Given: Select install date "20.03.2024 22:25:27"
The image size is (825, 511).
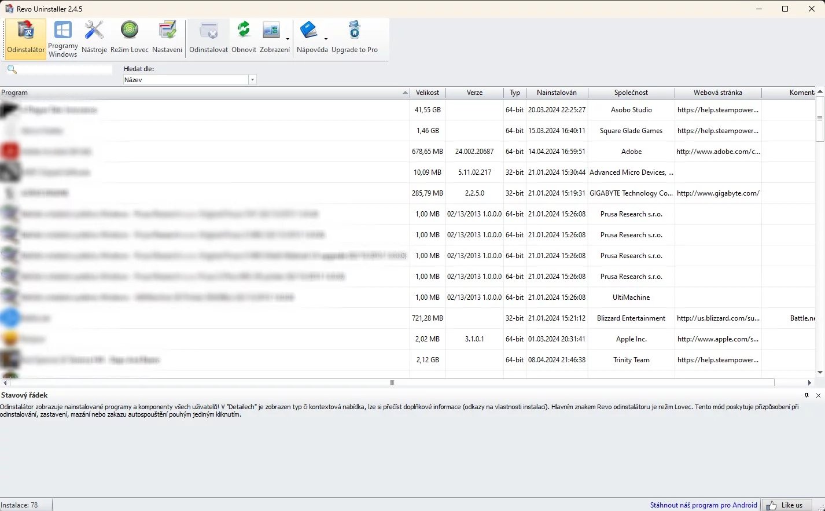Looking at the screenshot, I should click(x=557, y=110).
